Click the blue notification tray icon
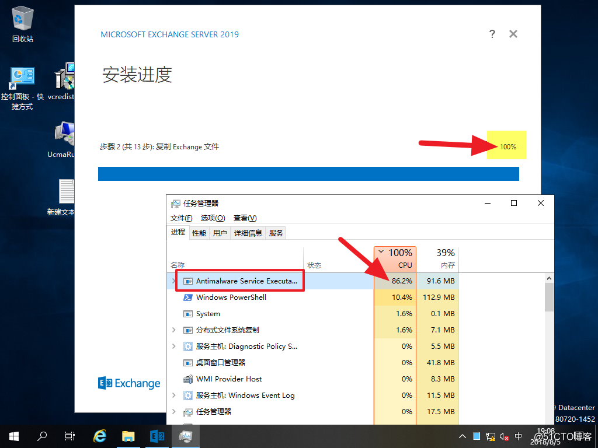 pos(477,436)
